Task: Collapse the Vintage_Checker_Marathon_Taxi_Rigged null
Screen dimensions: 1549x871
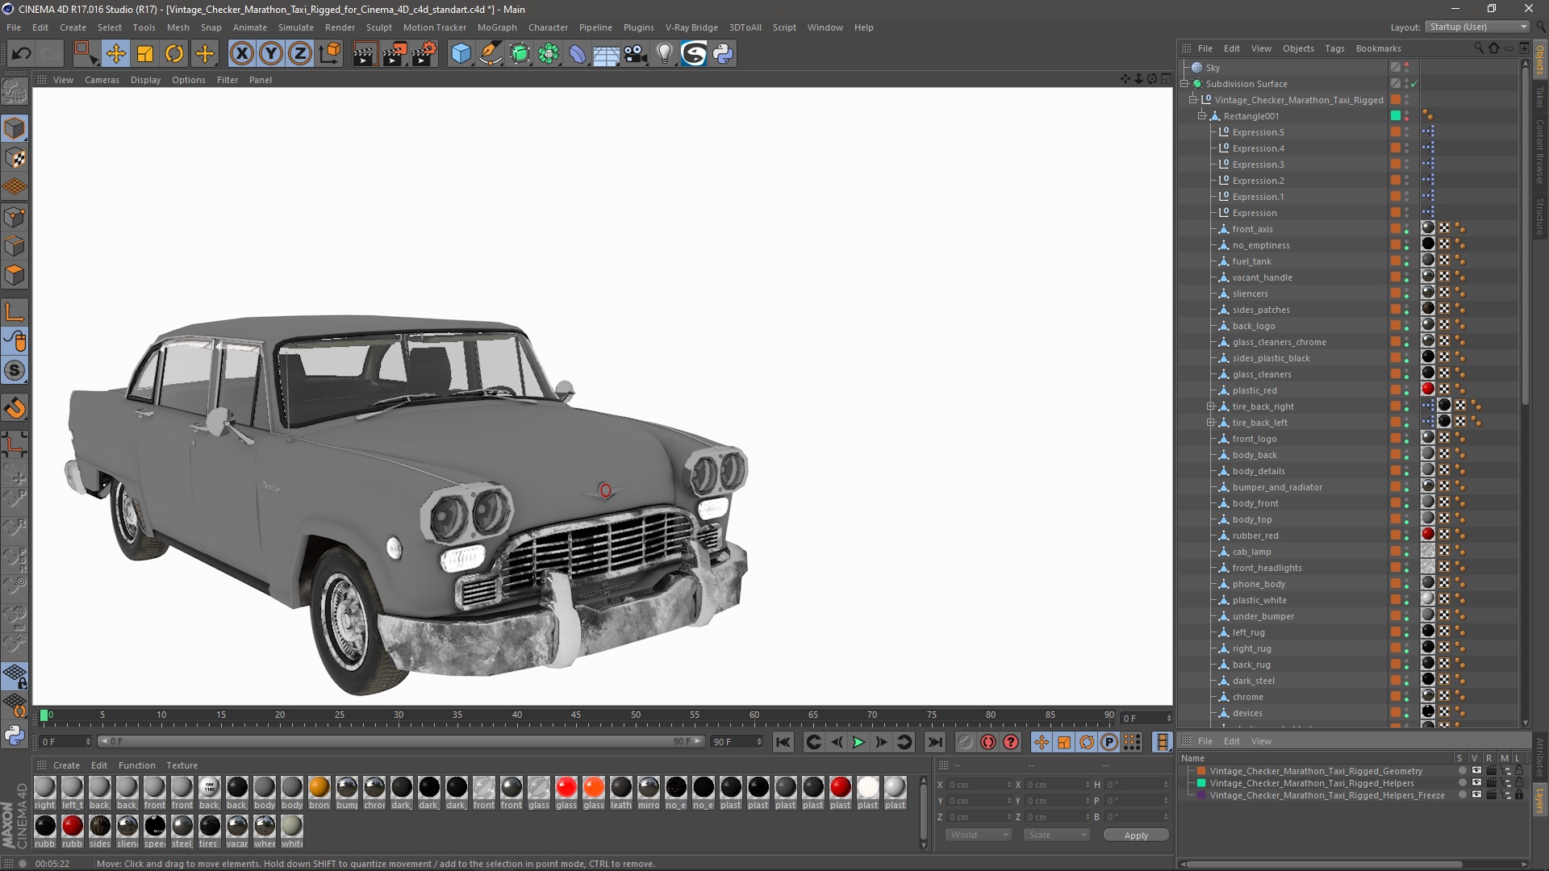Action: point(1193,100)
